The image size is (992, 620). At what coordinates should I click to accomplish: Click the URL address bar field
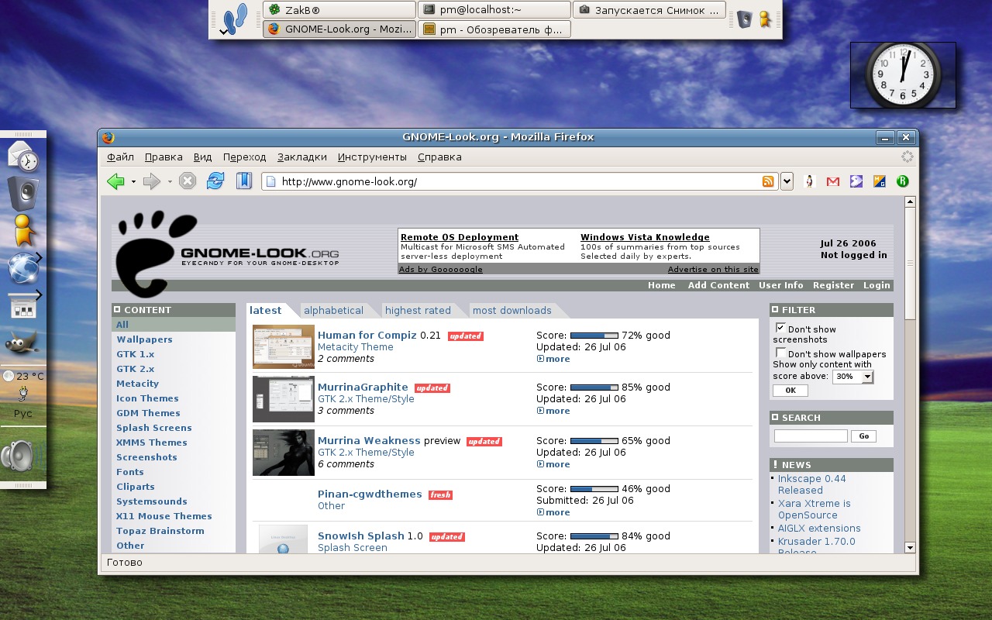519,181
